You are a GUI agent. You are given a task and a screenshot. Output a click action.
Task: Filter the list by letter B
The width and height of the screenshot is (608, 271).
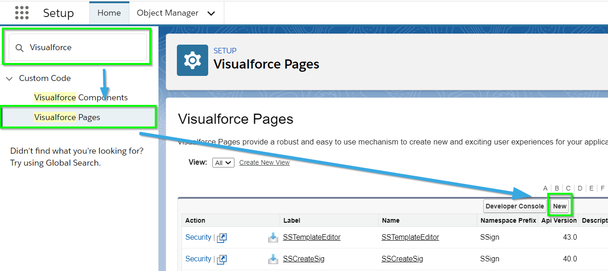[557, 188]
